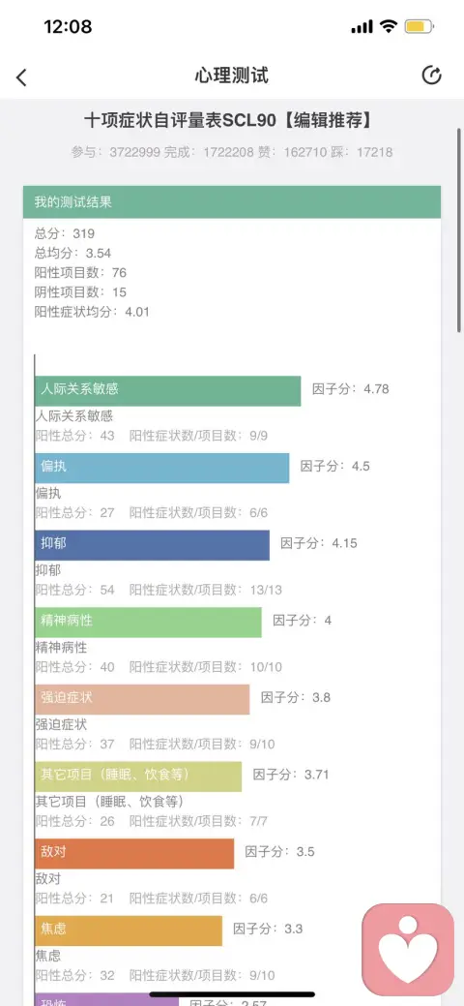Select the amber 焦虑 bar
464x1006 pixels.
point(129,930)
